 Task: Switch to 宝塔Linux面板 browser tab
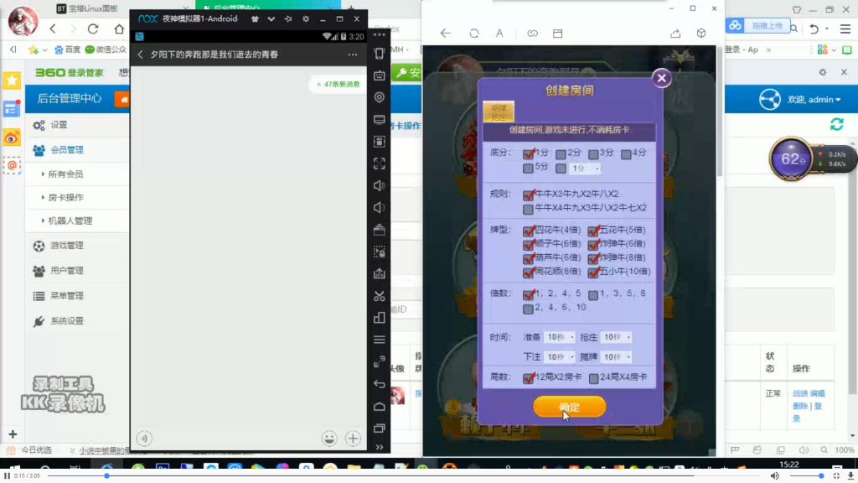pyautogui.click(x=93, y=8)
